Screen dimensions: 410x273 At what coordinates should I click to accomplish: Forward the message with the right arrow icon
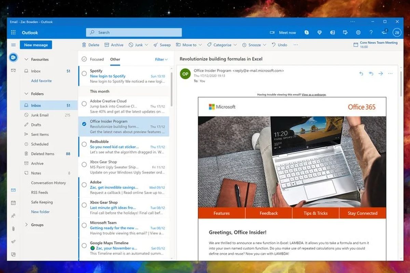381,73
